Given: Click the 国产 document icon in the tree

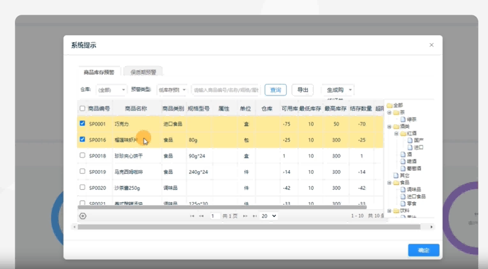Looking at the screenshot, I should [x=410, y=141].
